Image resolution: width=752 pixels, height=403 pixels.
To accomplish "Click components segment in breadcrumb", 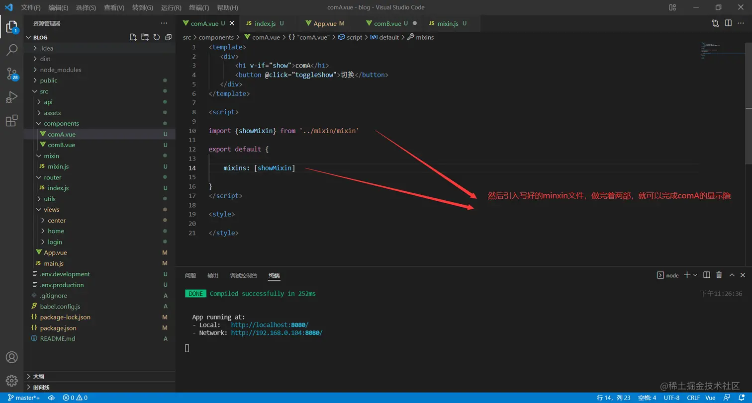I will point(216,37).
